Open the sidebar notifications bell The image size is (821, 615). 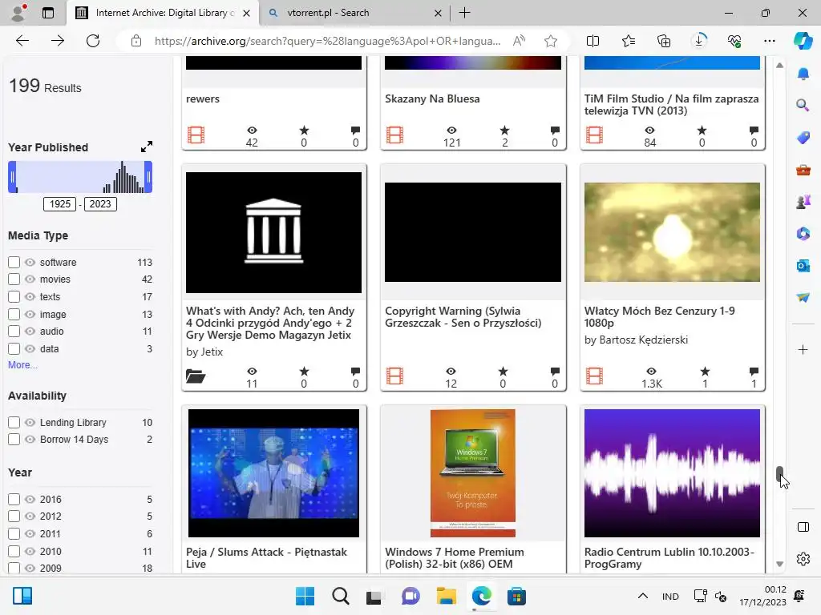[x=803, y=74]
